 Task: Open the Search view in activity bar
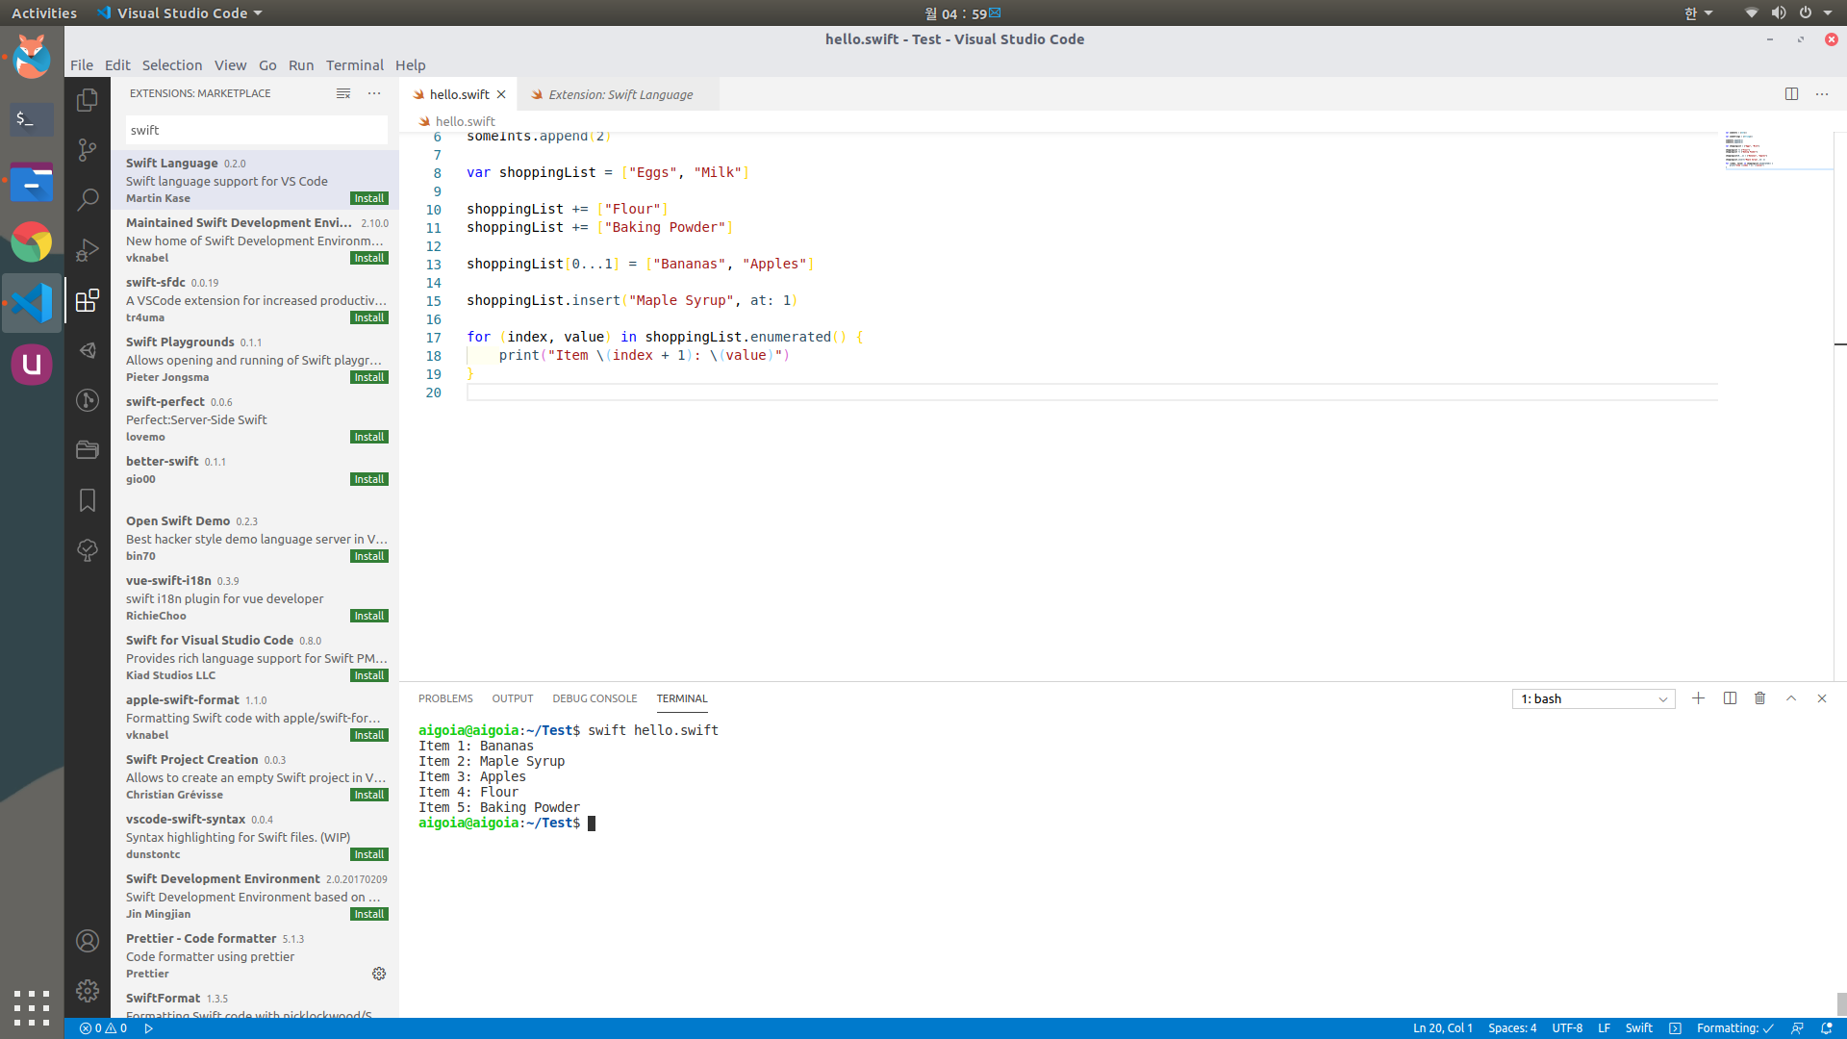tap(88, 199)
